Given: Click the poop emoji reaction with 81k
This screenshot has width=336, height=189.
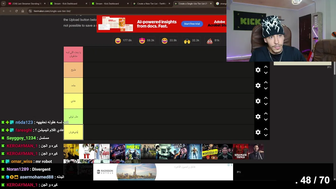Looking at the screenshot, I should [213, 40].
